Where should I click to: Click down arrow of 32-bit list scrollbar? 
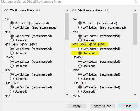tap(67, 95)
